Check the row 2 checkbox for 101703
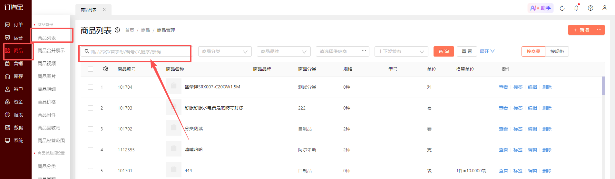 click(91, 108)
